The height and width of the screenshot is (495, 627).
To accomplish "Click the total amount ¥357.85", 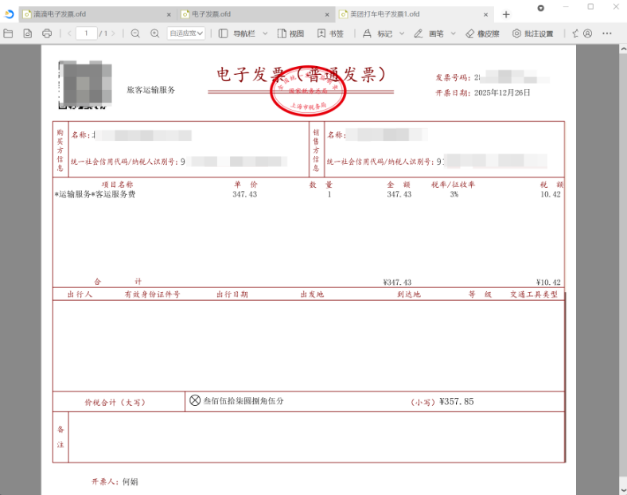I will 456,401.
